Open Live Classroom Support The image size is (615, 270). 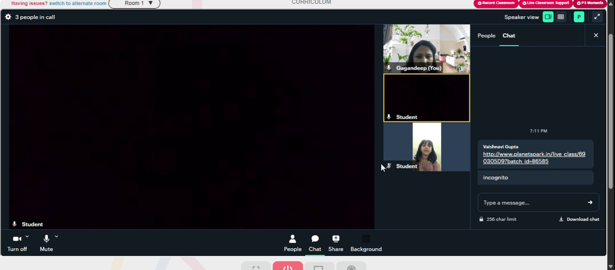[x=545, y=3]
